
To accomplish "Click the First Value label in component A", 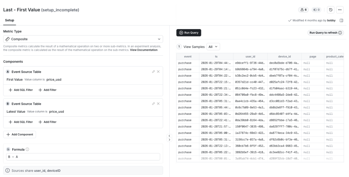I will [14, 79].
